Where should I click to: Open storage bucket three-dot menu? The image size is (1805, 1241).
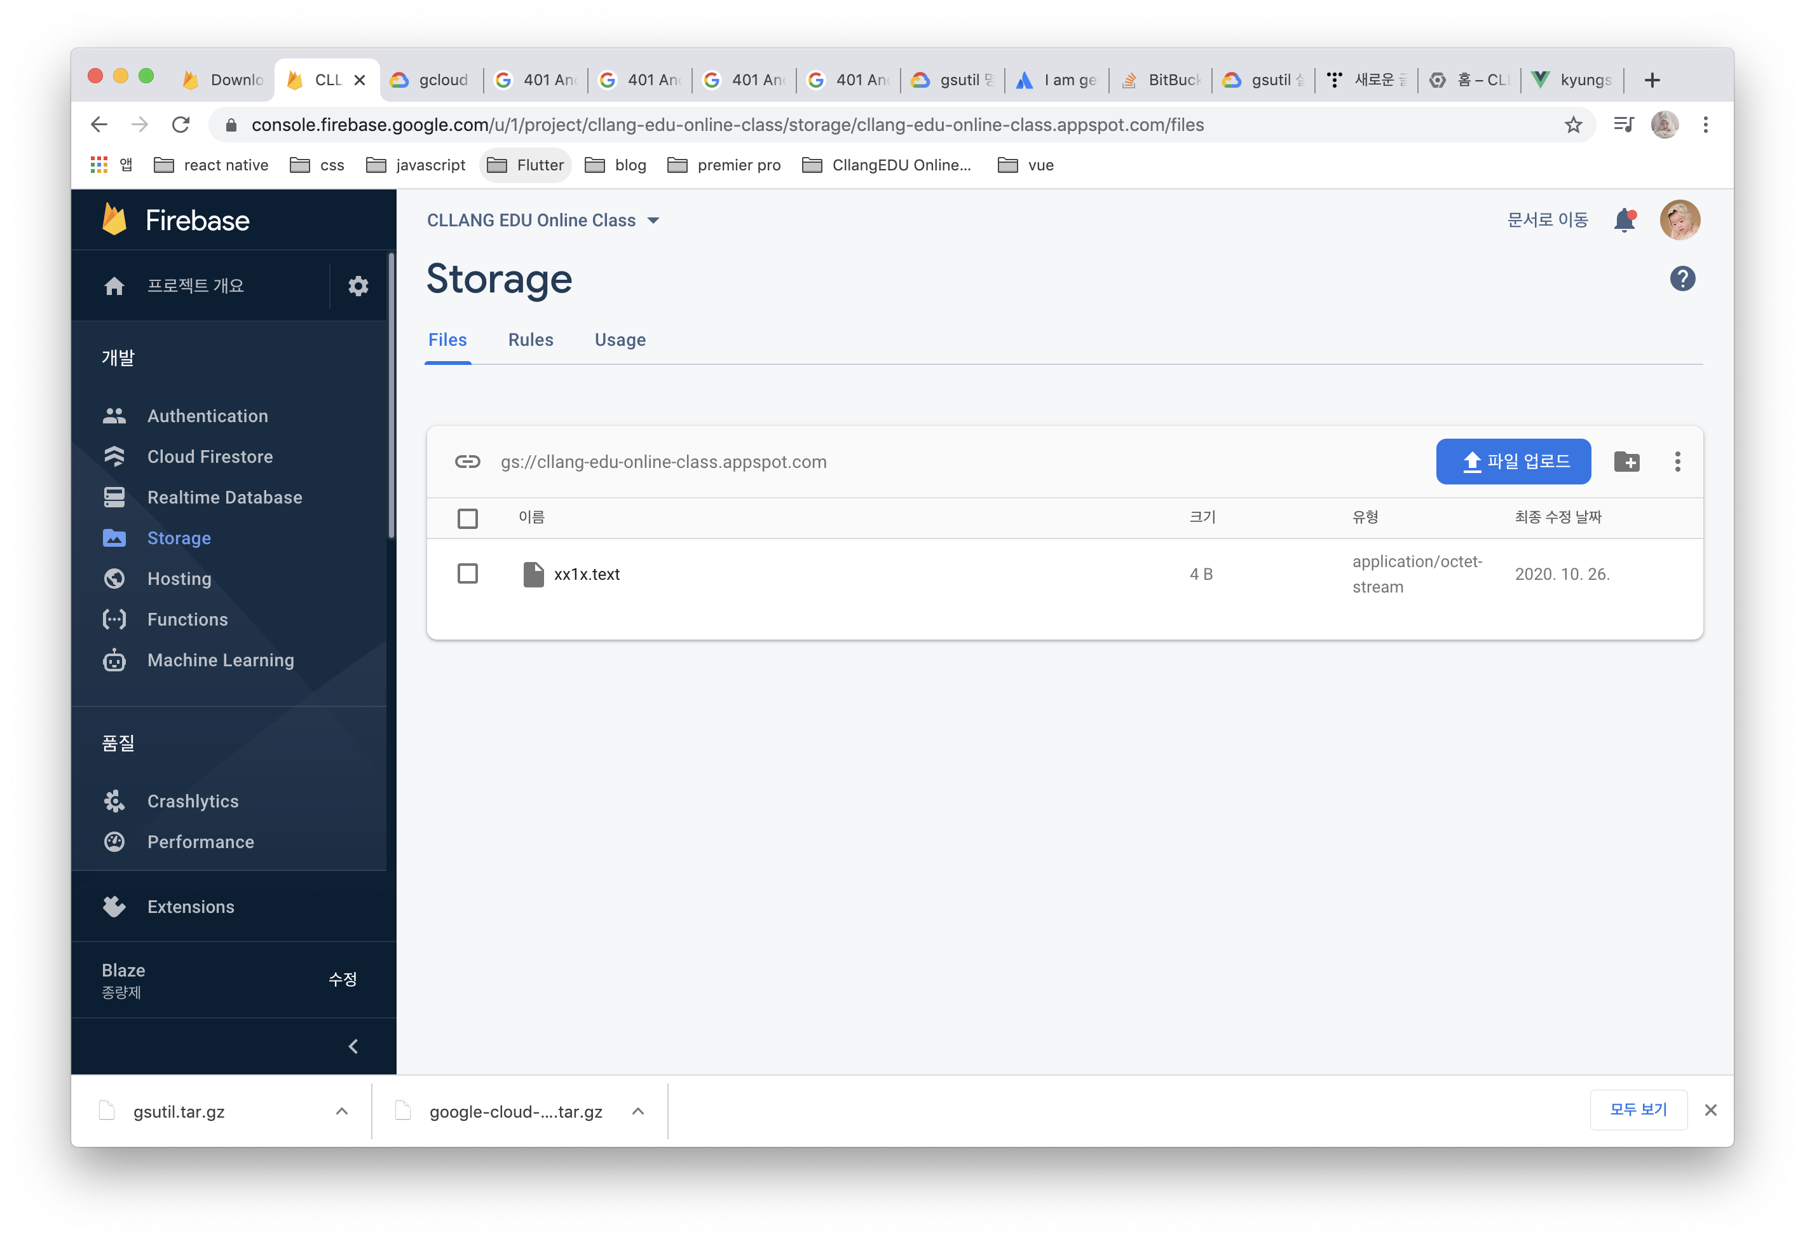(x=1677, y=462)
